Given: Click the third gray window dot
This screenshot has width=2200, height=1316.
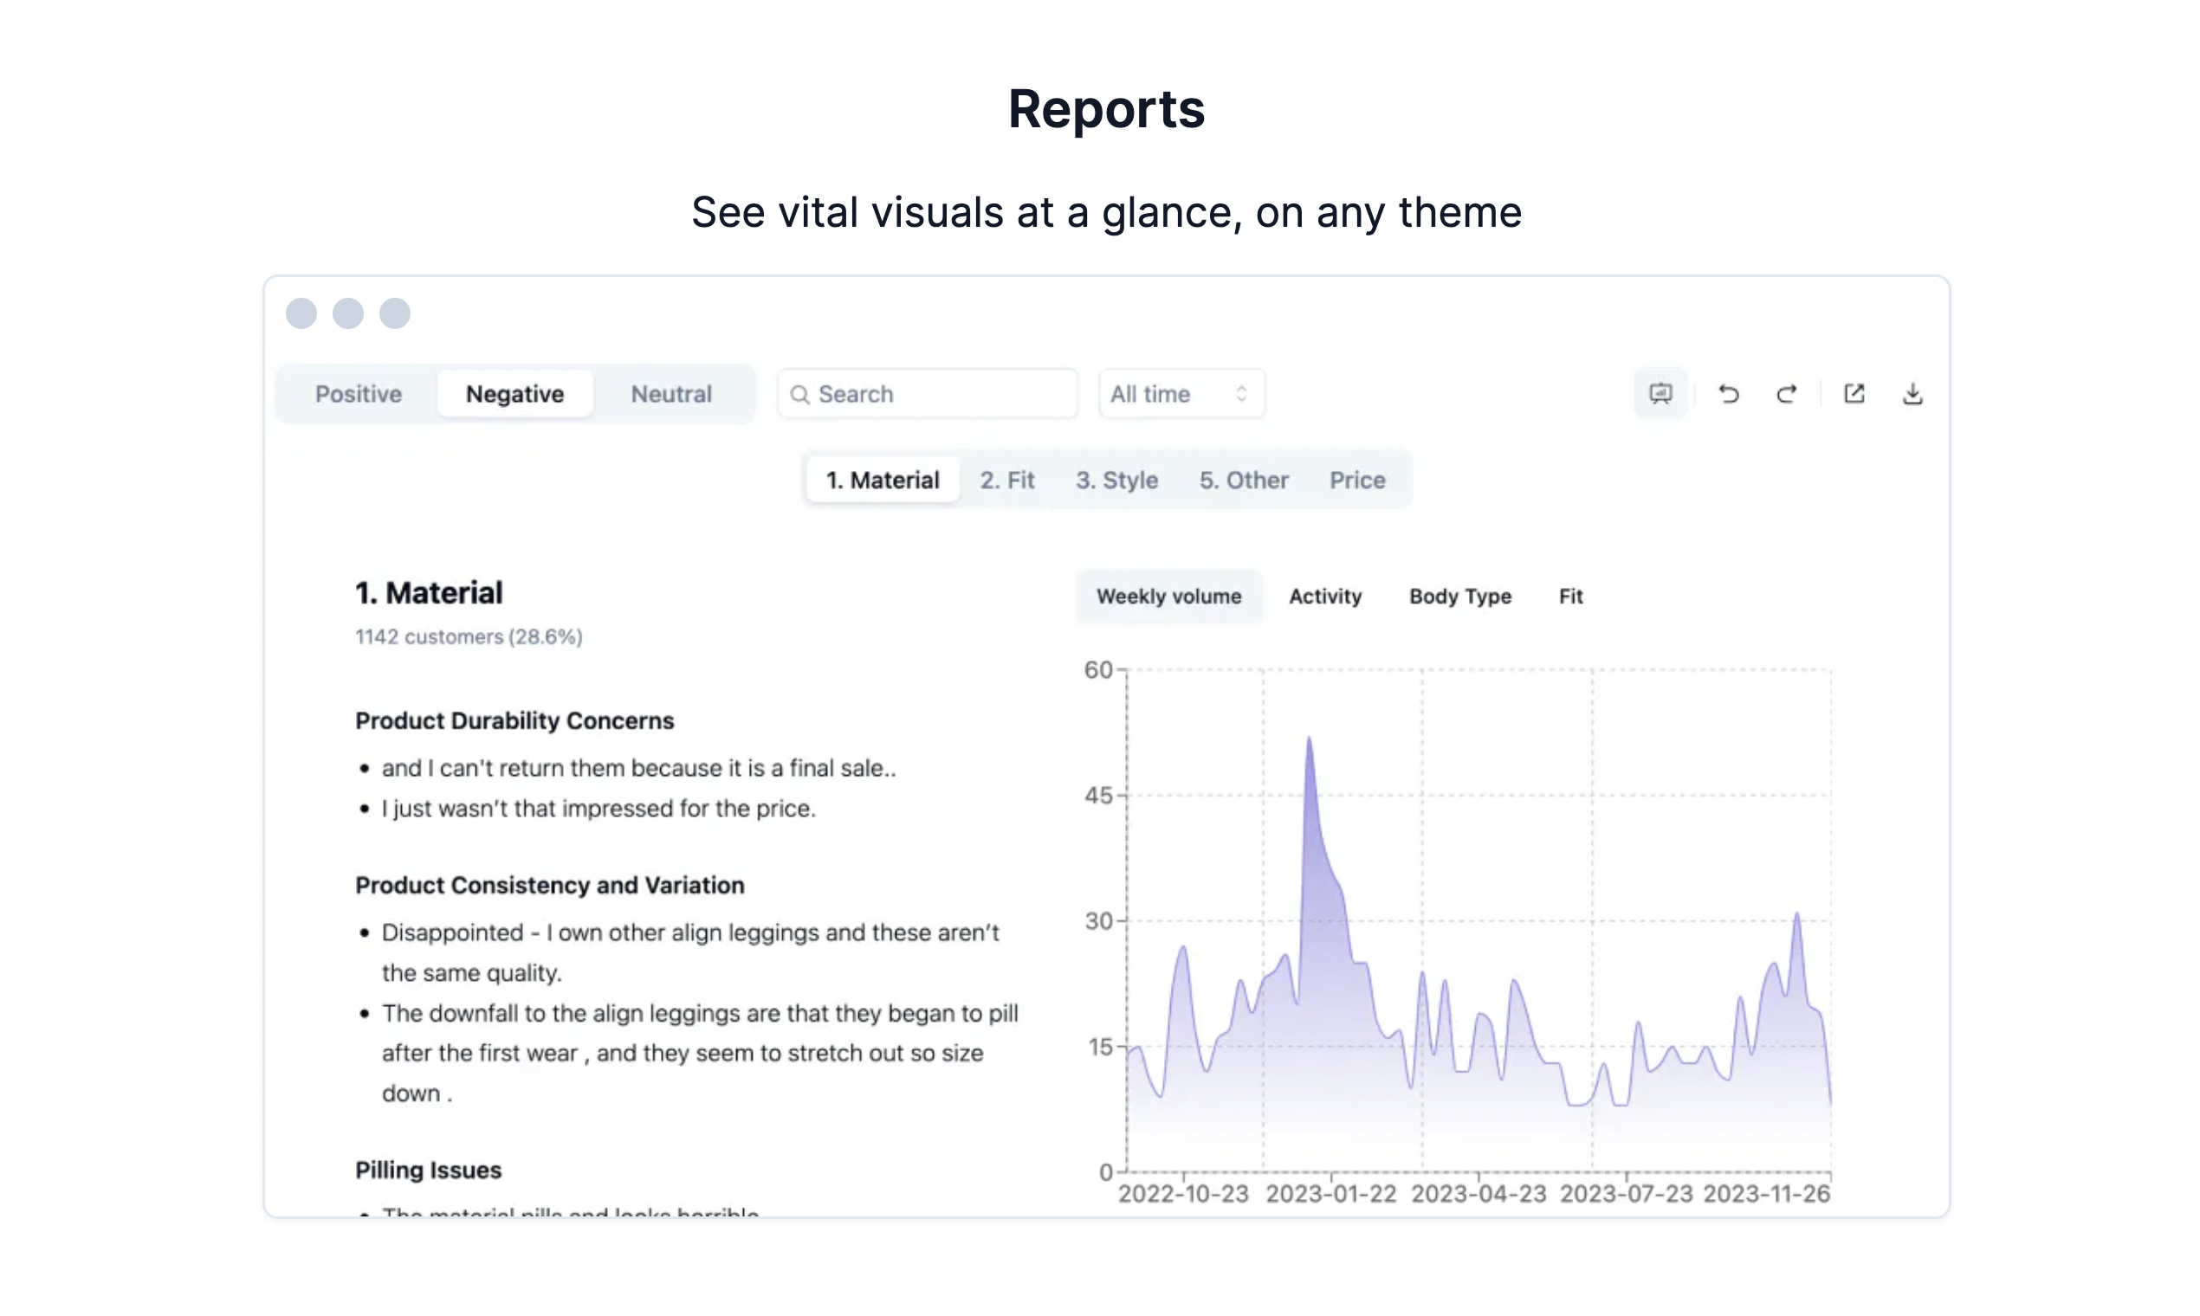Looking at the screenshot, I should [x=395, y=313].
